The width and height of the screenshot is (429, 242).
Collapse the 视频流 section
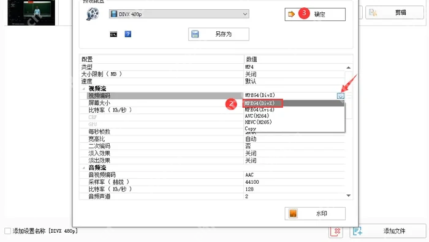[x=84, y=89]
